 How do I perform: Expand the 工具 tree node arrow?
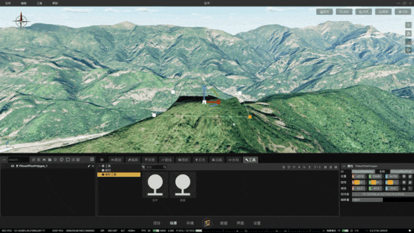pyautogui.click(x=100, y=166)
